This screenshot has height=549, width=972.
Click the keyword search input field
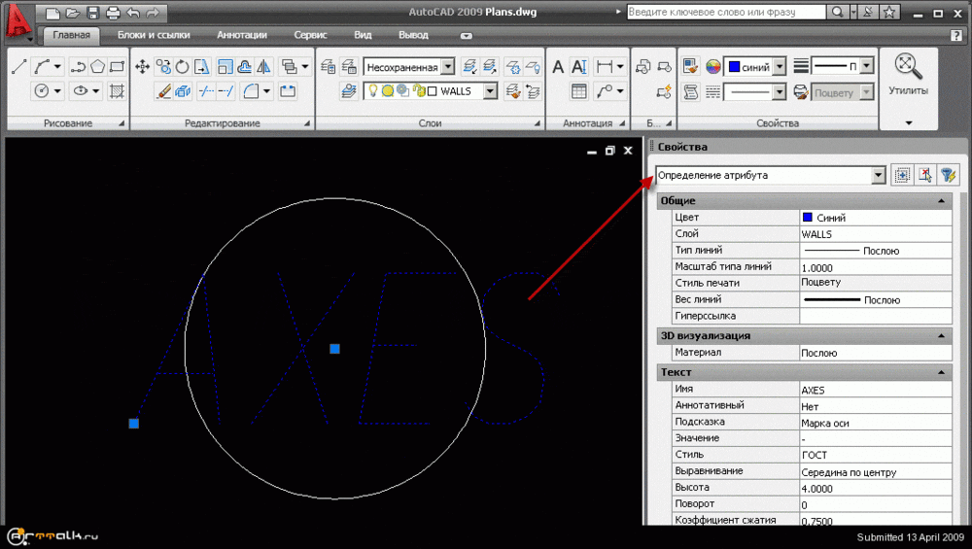(725, 13)
